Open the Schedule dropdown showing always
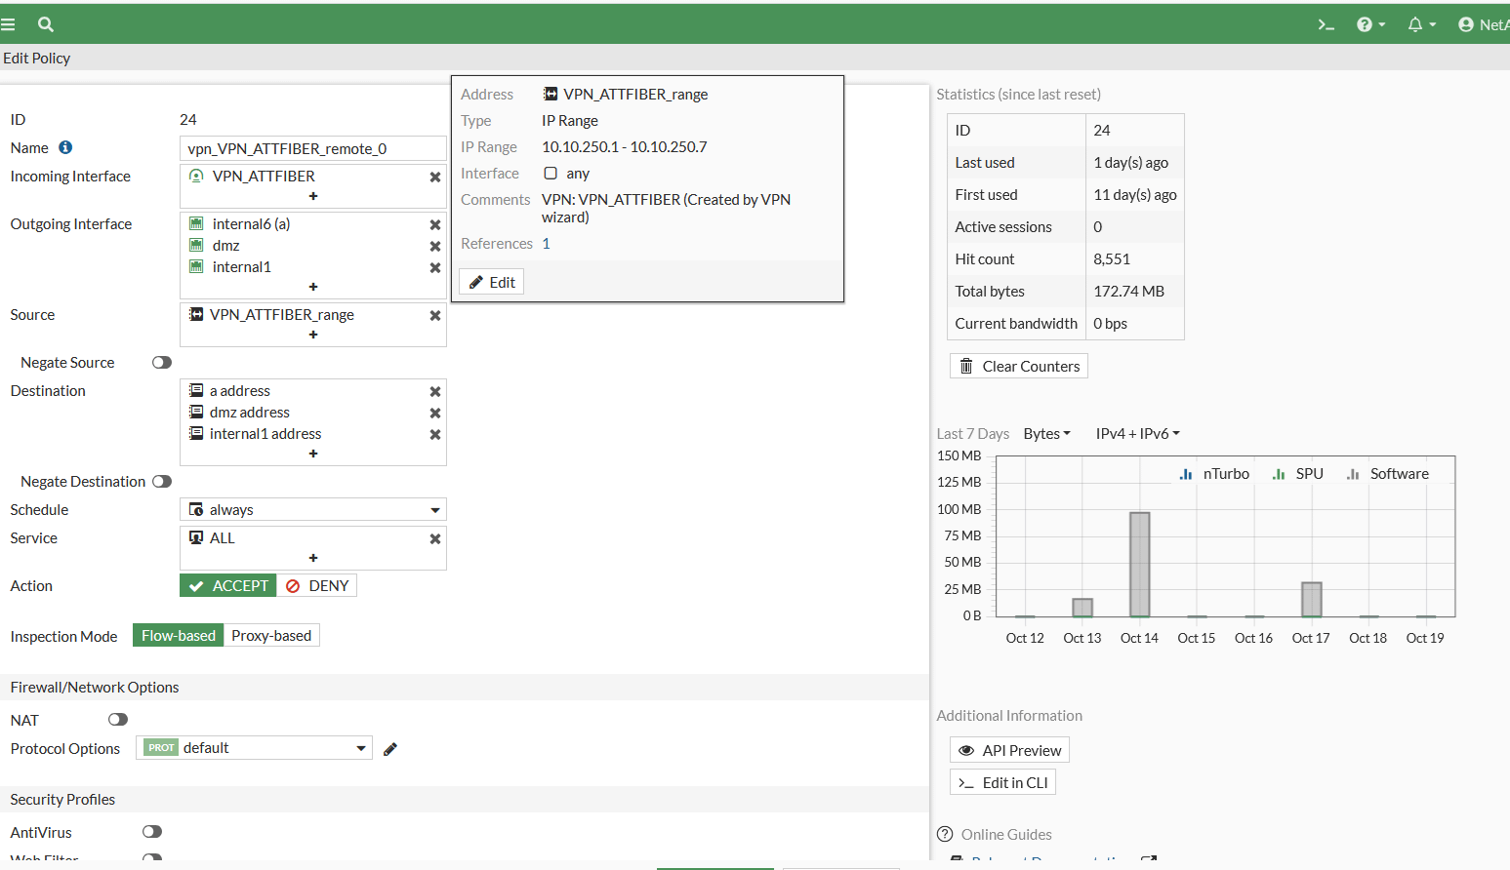Screen dimensions: 1510x870 (x=312, y=510)
